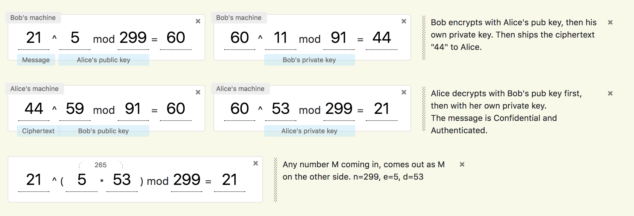Select the Message label tag
This screenshot has height=216, width=634.
click(36, 60)
